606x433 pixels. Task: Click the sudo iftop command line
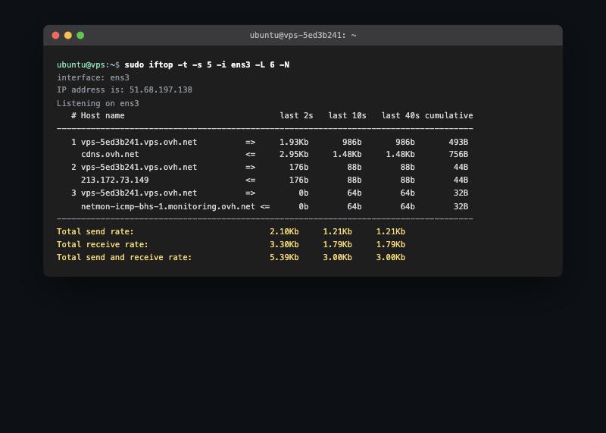click(207, 64)
